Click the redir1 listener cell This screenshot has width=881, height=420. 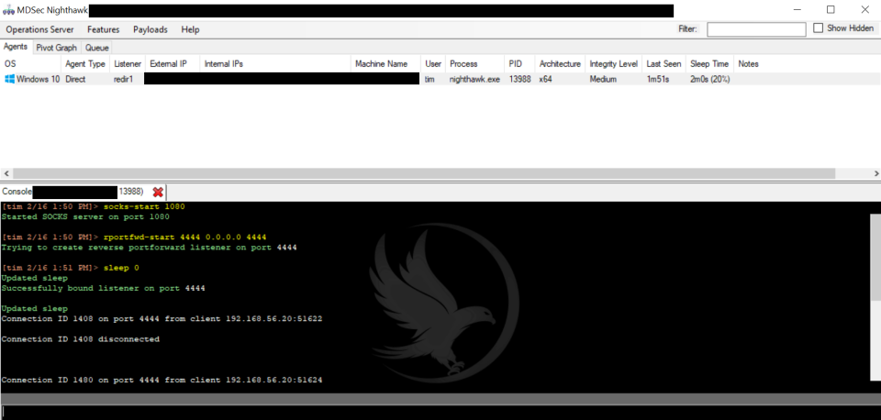coord(123,79)
